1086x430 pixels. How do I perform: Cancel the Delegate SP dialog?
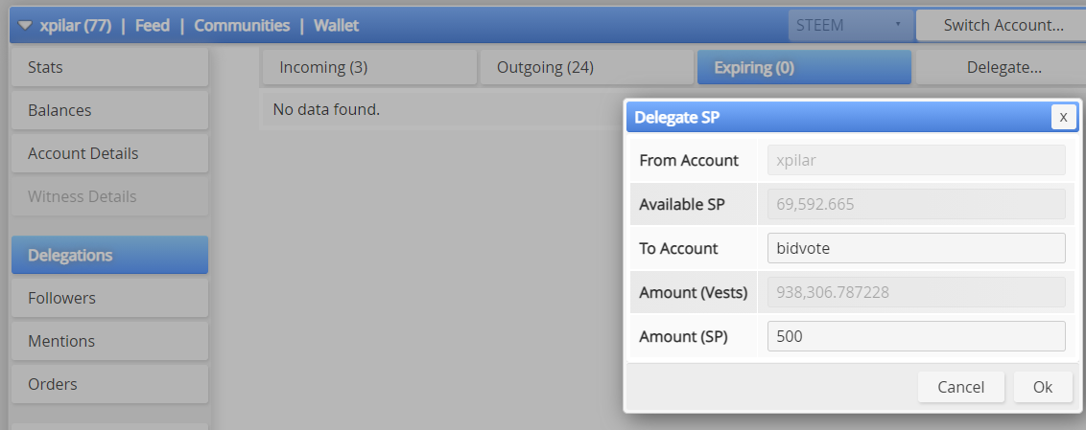960,387
